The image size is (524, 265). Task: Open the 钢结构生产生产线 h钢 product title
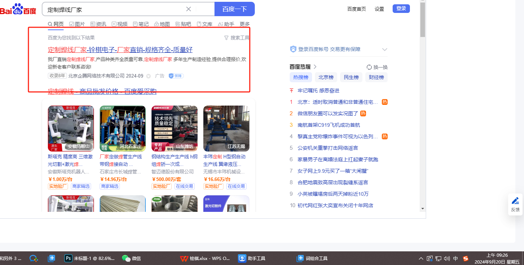[175, 161]
